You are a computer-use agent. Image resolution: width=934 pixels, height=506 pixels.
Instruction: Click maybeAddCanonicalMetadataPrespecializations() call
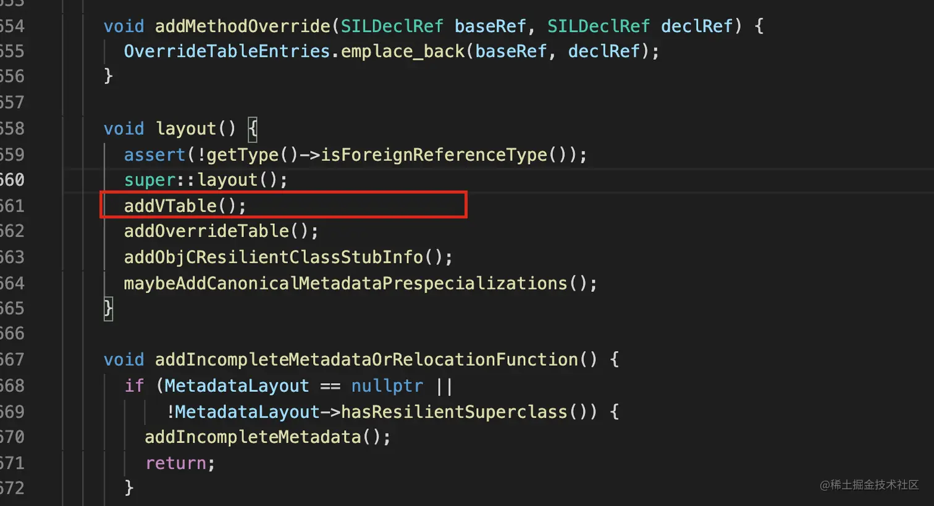pos(361,283)
